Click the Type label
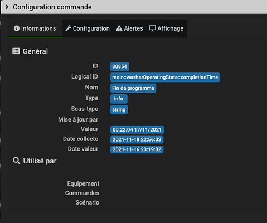Screen dimensions: 267x223 [91, 98]
